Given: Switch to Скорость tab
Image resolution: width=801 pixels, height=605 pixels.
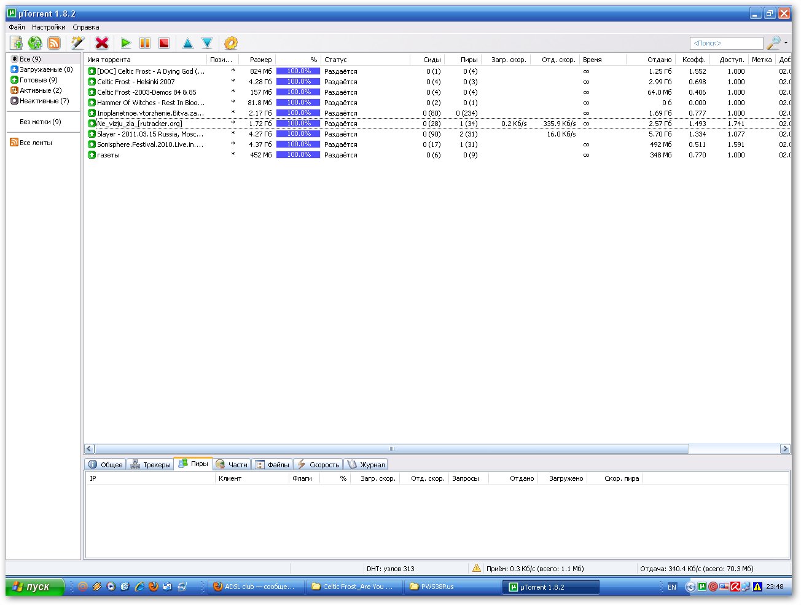Looking at the screenshot, I should coord(318,465).
